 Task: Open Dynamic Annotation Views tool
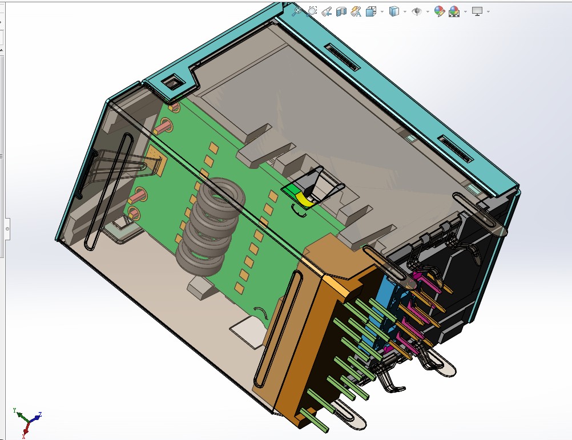pyautogui.click(x=356, y=11)
